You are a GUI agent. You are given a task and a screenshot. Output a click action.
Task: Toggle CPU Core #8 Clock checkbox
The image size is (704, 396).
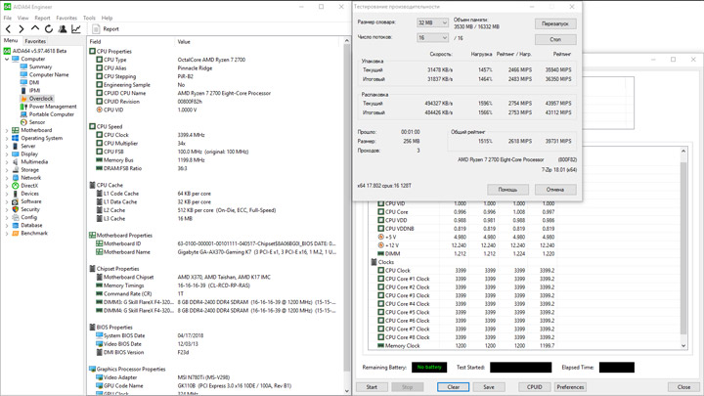pyautogui.click(x=380, y=337)
